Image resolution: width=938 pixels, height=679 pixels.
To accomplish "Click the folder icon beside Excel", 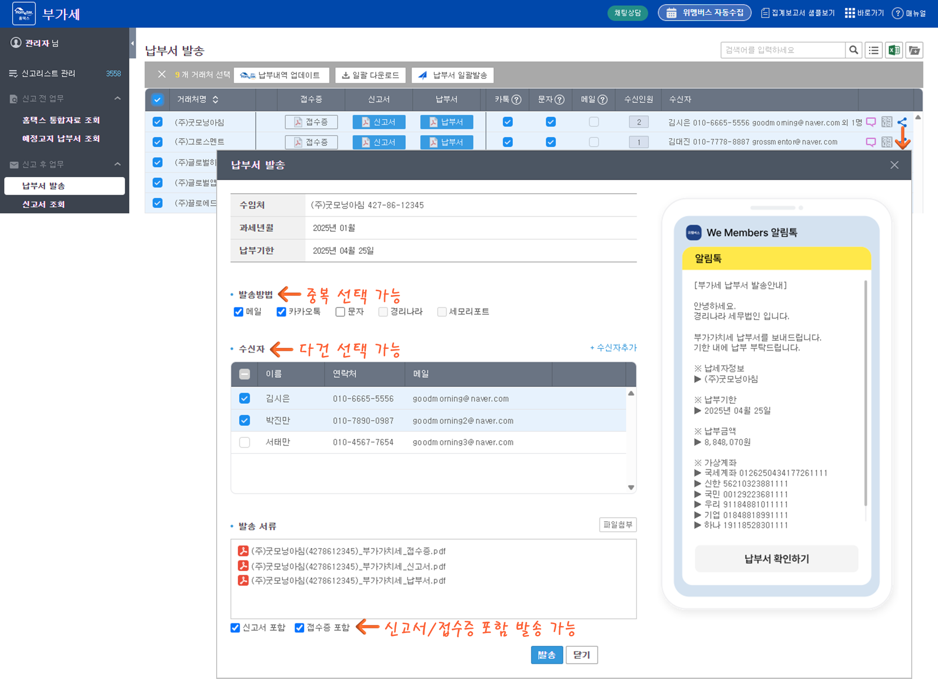I will [x=915, y=50].
